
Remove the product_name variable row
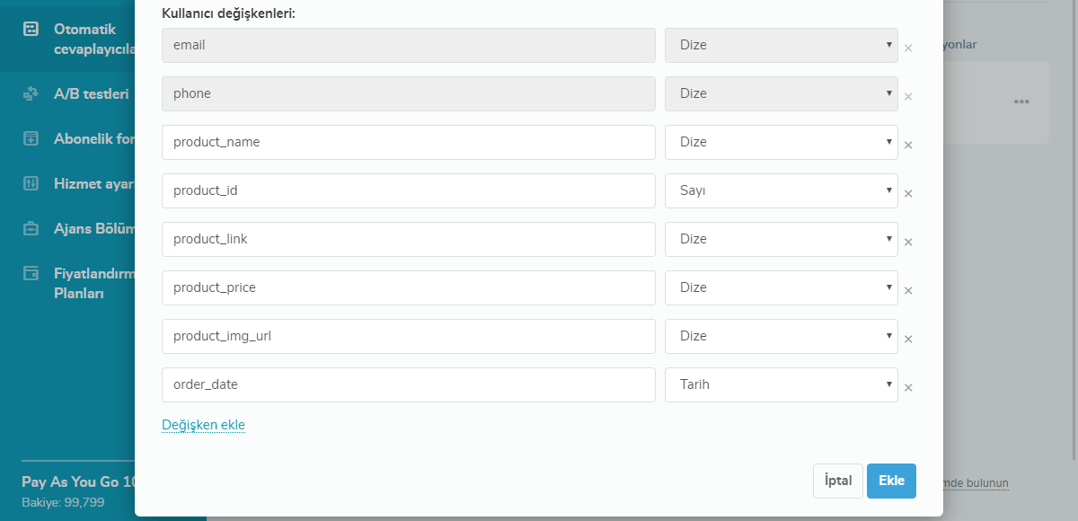908,145
